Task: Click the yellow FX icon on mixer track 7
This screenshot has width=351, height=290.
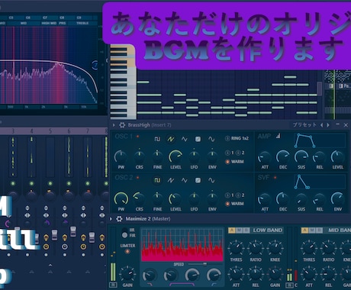Action: tap(83, 238)
